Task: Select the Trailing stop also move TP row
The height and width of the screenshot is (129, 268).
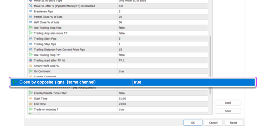Action: [72, 33]
